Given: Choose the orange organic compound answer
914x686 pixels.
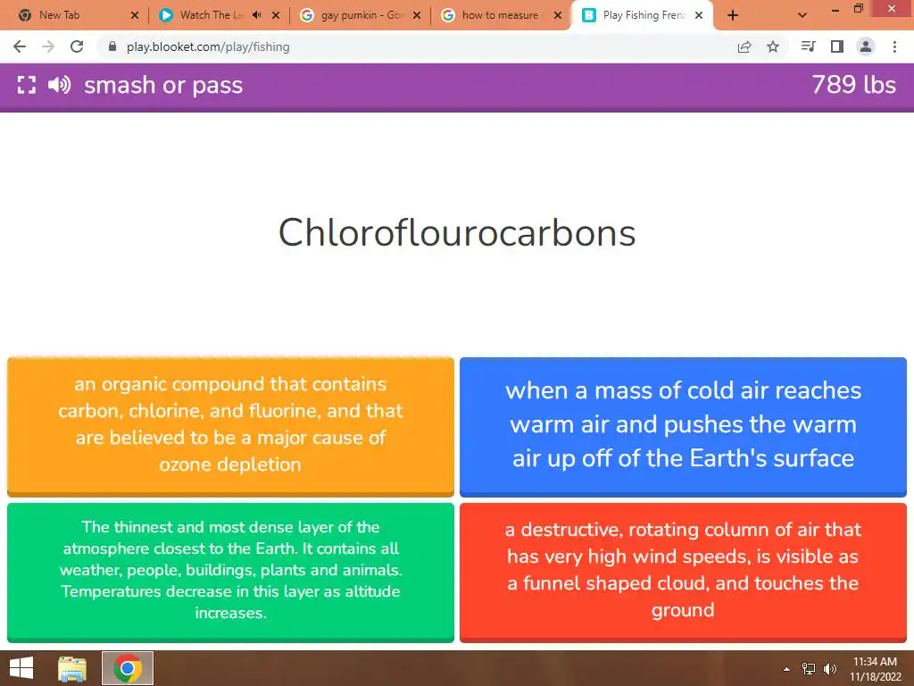Looking at the screenshot, I should [x=230, y=426].
